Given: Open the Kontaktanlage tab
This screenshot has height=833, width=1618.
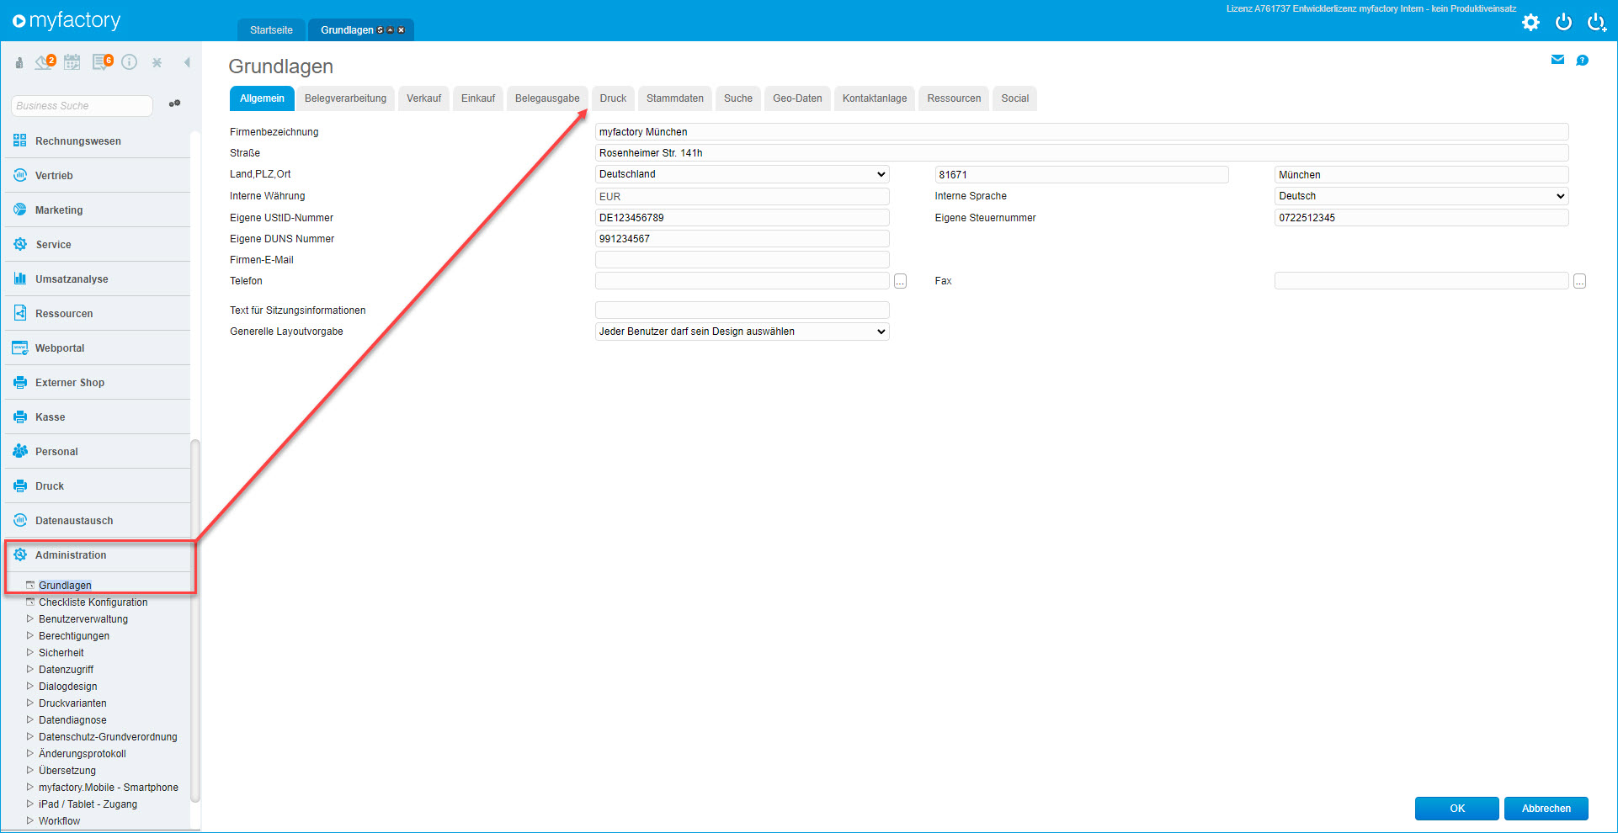Looking at the screenshot, I should 875,98.
